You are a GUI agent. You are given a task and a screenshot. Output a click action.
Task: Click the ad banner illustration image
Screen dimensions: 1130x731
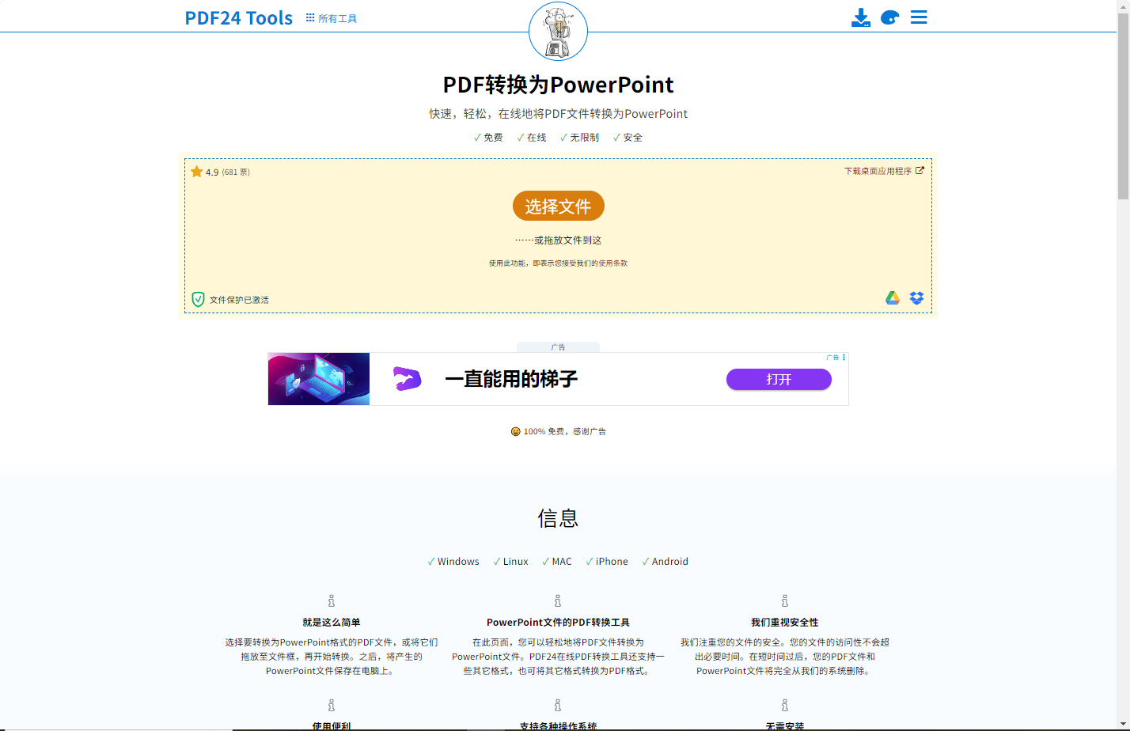tap(319, 379)
